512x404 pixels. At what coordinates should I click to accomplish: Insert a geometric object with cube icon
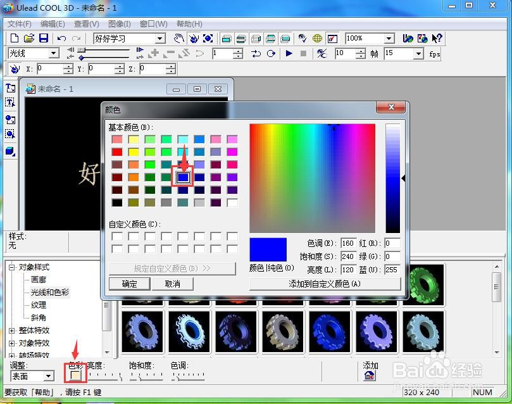tap(10, 151)
